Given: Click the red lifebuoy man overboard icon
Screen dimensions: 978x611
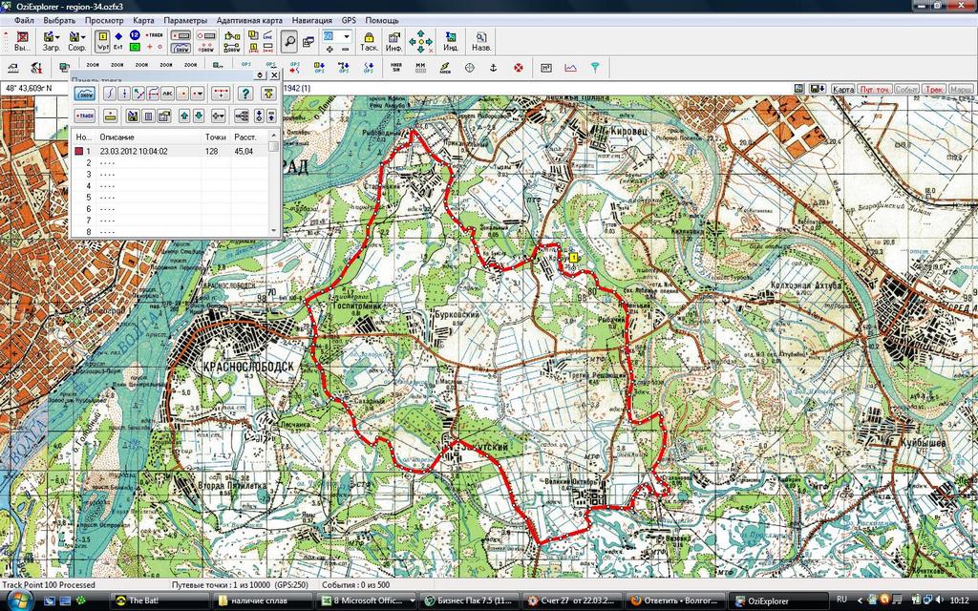Looking at the screenshot, I should click(518, 68).
